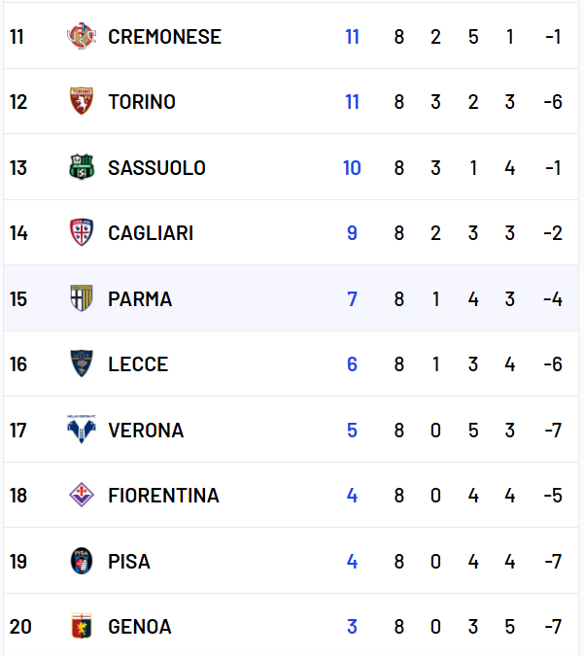The width and height of the screenshot is (584, 656).
Task: Select the SASSUOLO team name
Action: pyautogui.click(x=156, y=168)
